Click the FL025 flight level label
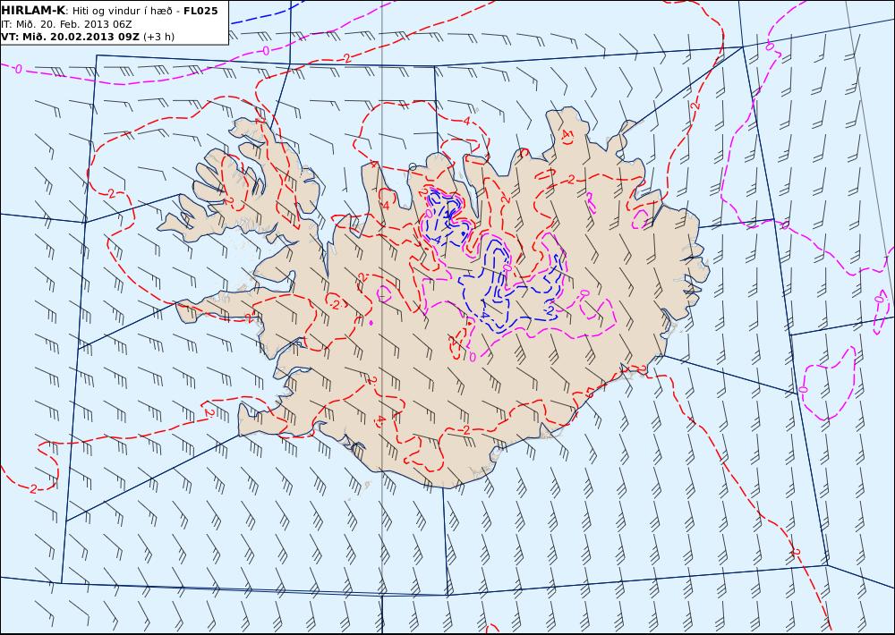Viewport: 895px width, 635px height. [200, 11]
